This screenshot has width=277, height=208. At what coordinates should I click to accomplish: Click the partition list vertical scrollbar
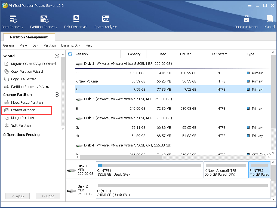[273, 91]
